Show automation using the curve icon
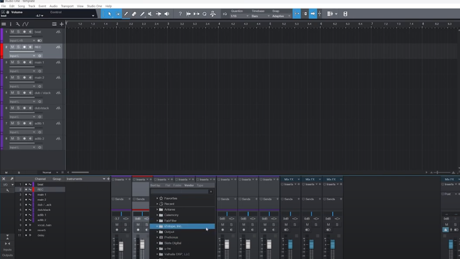460x259 pixels. coord(25,24)
